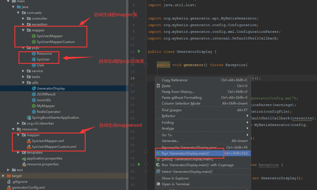The image size is (317, 190).
Task: Open the Folding submenu
Action: pos(203,123)
